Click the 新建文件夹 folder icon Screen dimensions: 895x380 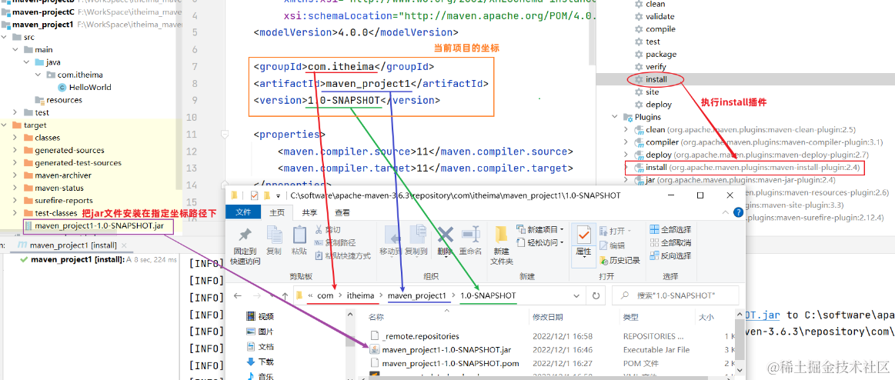[x=502, y=235]
